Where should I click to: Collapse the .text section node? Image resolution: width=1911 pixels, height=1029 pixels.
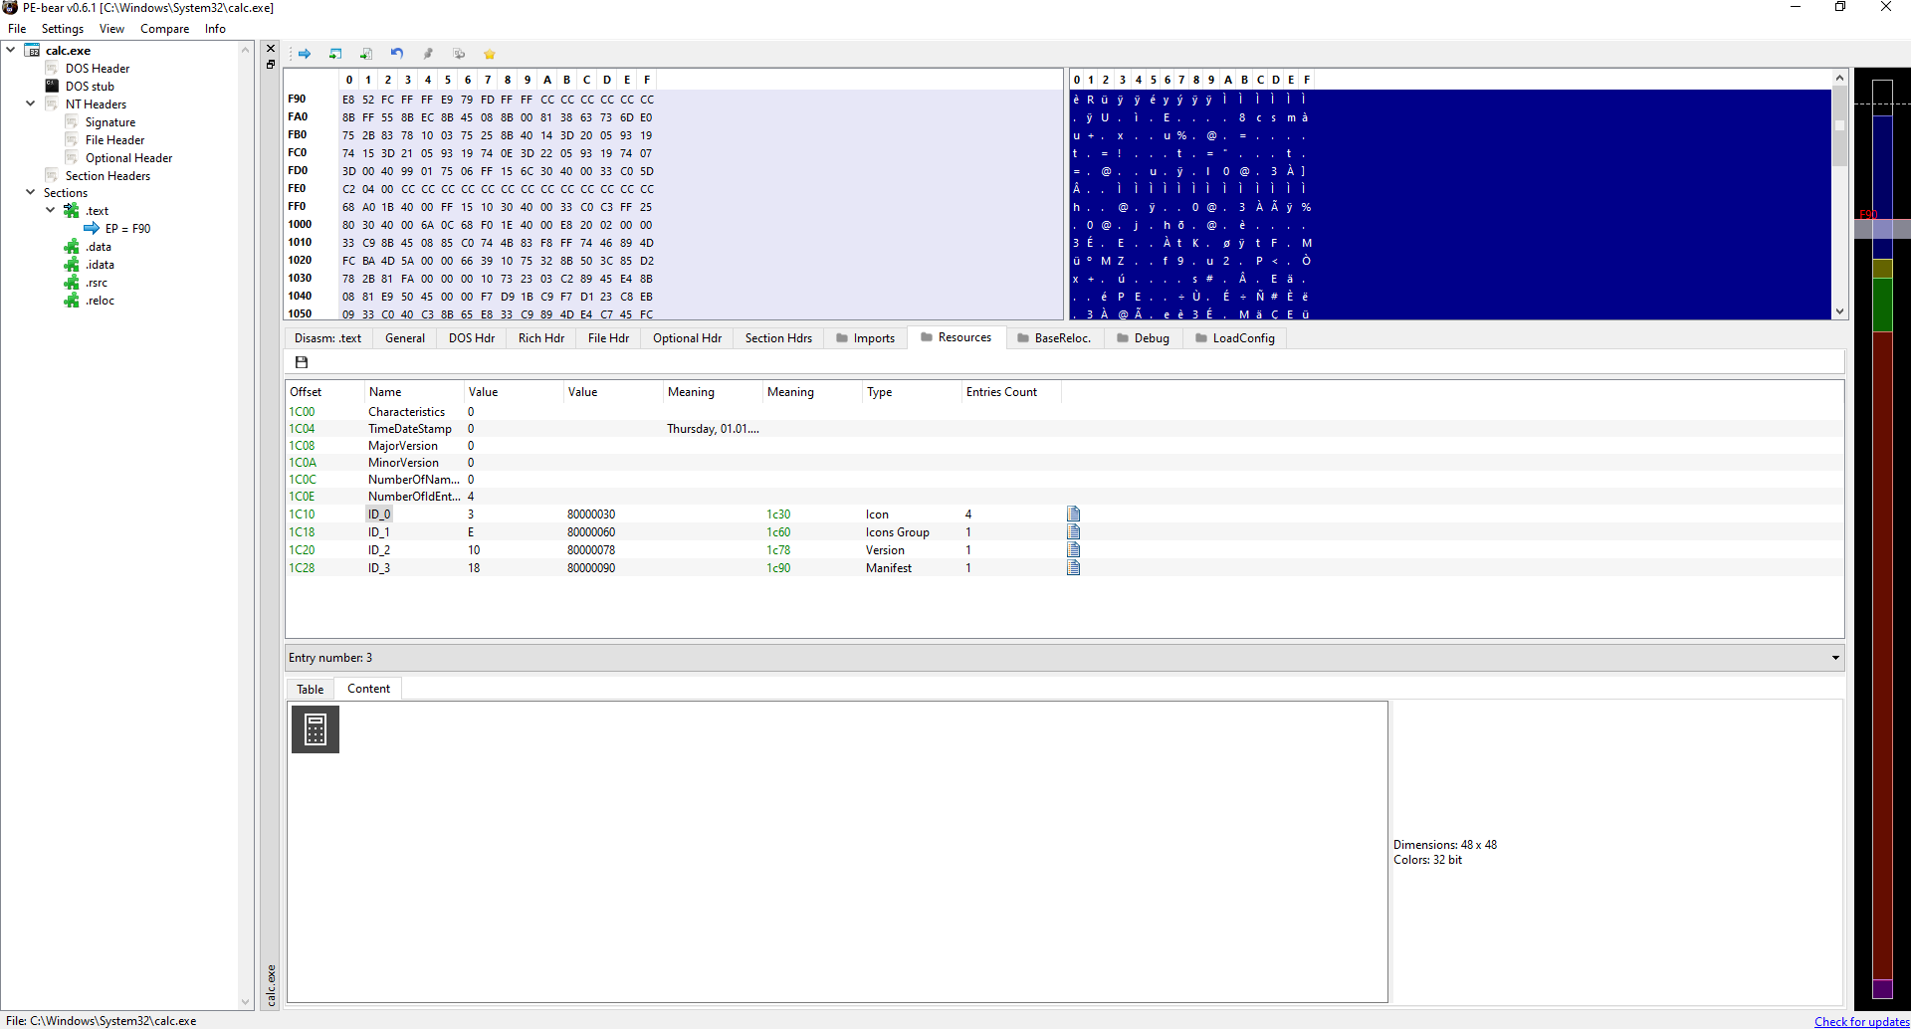(51, 210)
